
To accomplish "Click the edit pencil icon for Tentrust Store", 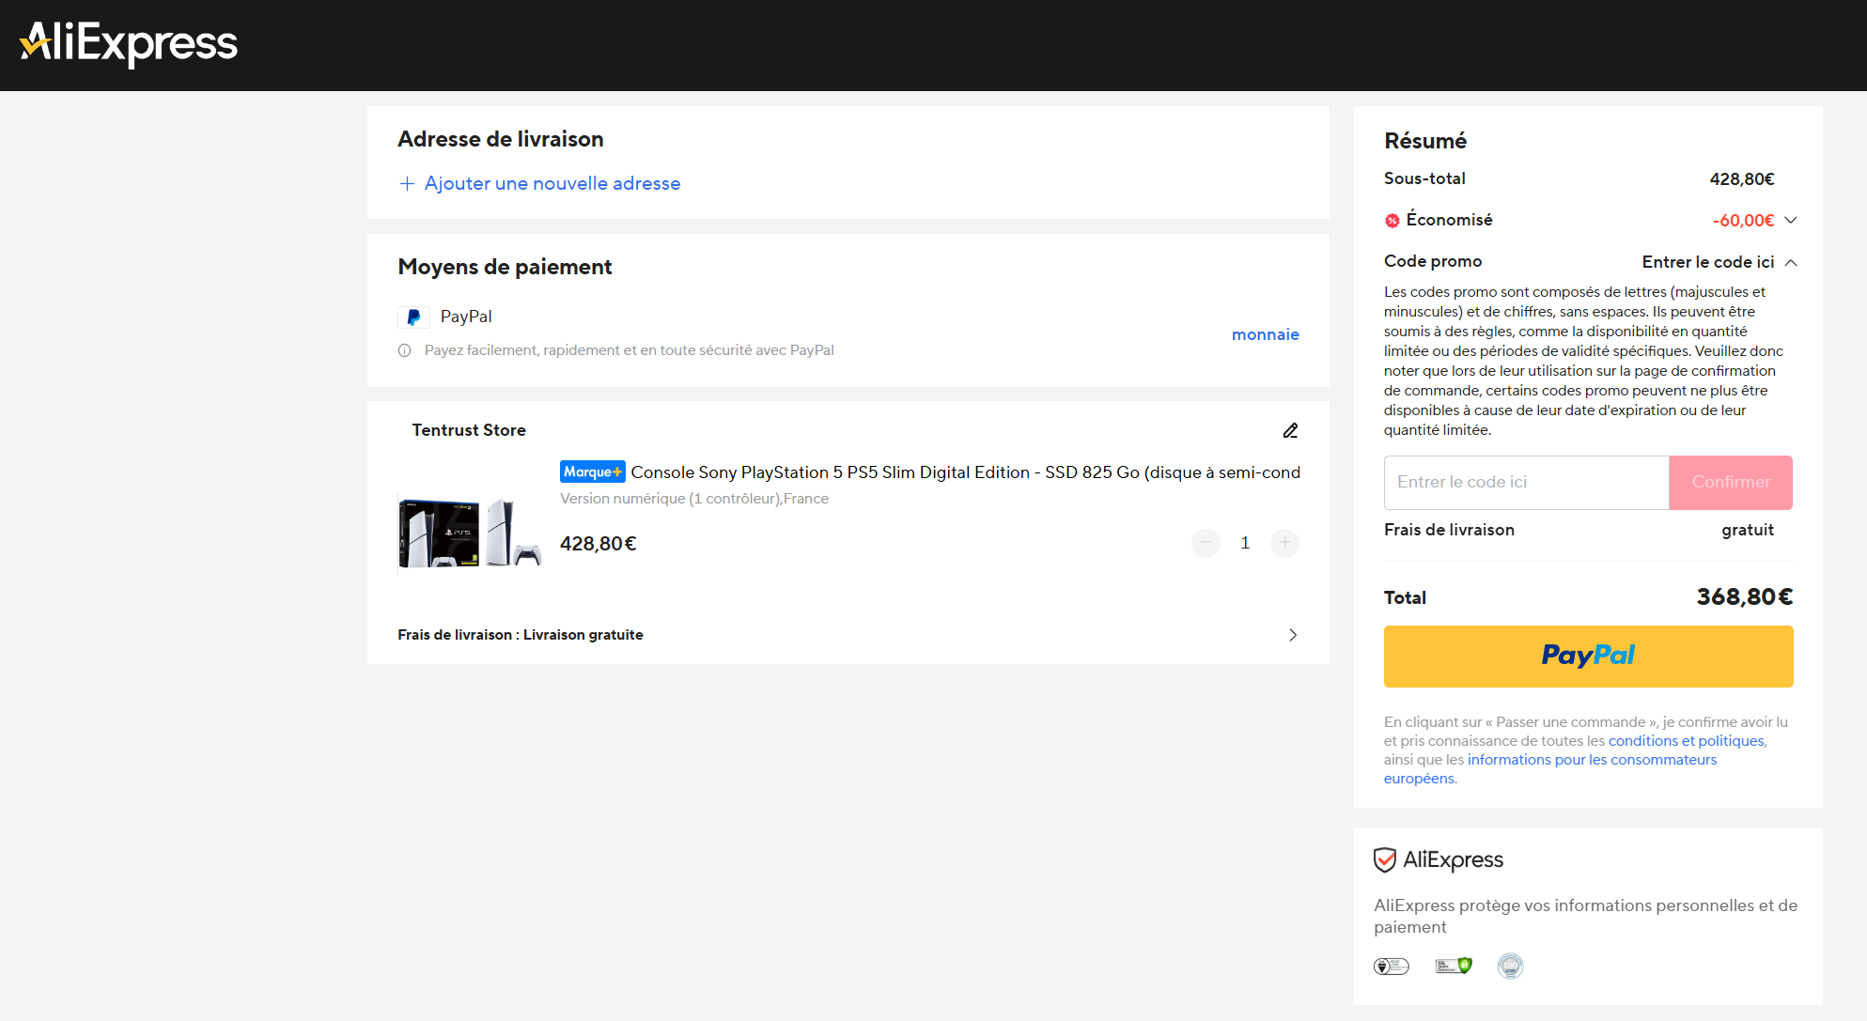I will point(1290,430).
